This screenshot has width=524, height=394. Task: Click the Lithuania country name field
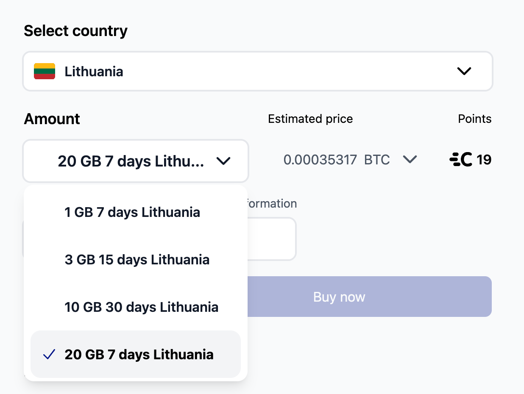click(94, 72)
